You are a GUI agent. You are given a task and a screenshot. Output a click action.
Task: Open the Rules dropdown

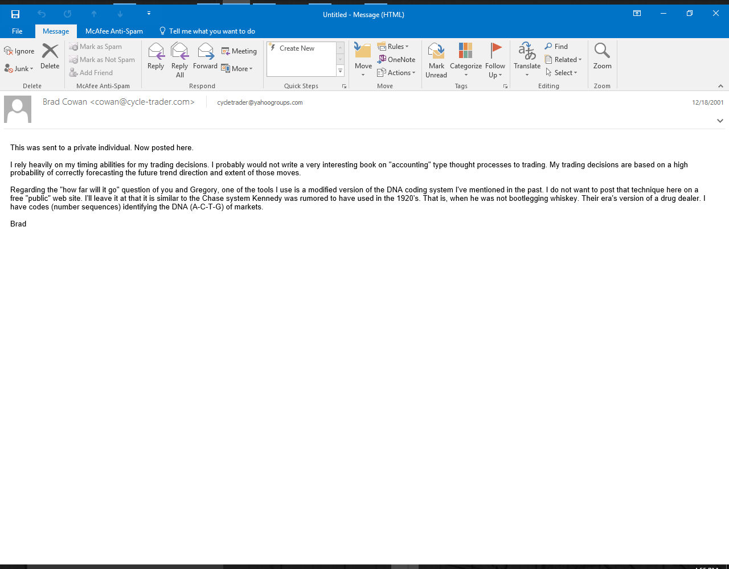[x=393, y=47]
